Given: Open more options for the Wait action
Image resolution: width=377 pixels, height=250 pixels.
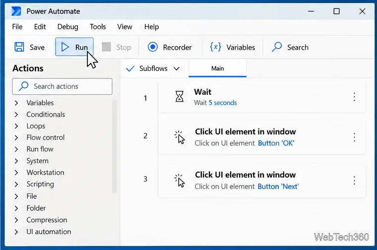Looking at the screenshot, I should (354, 97).
